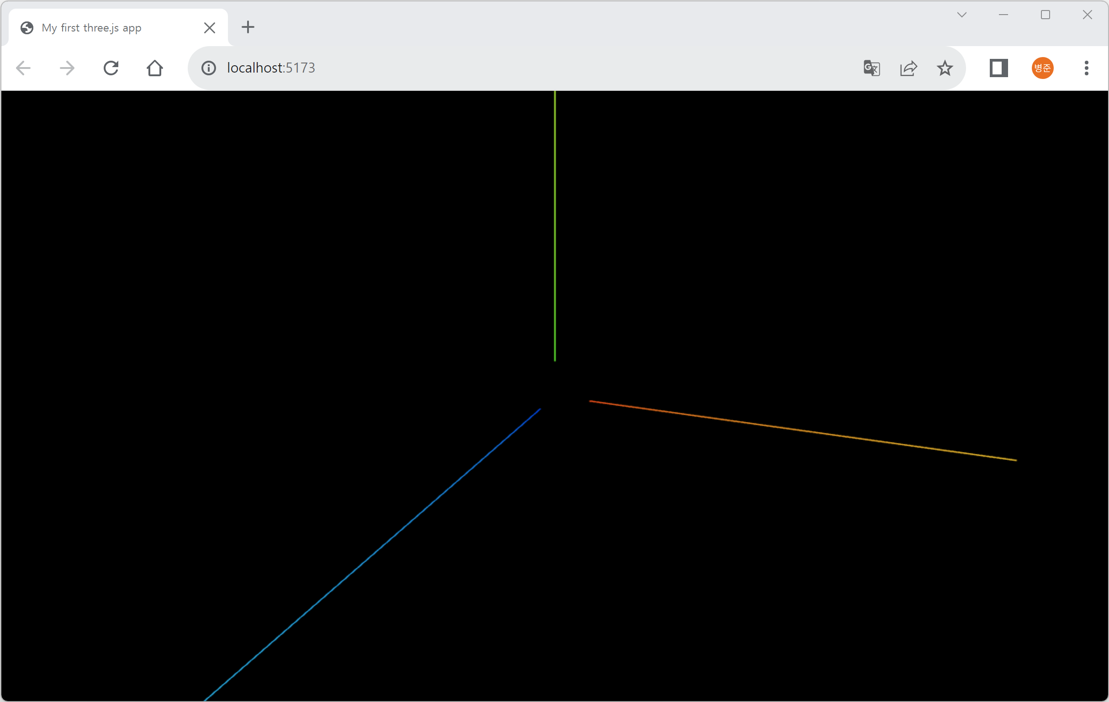
Task: Focus the localhost:5173 address bar
Action: tap(507, 68)
